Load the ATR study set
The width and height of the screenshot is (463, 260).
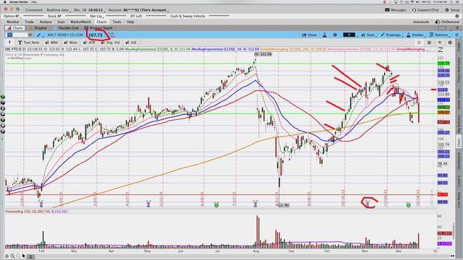tap(89, 43)
